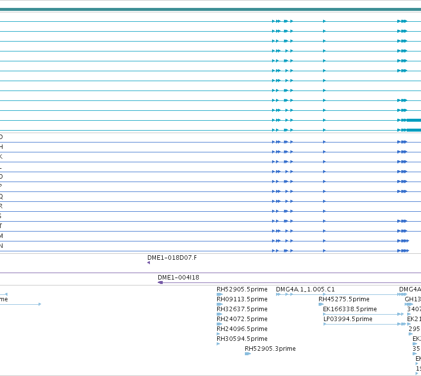Select the transcript row labeled H
The height and width of the screenshot is (376, 421).
click(x=211, y=152)
